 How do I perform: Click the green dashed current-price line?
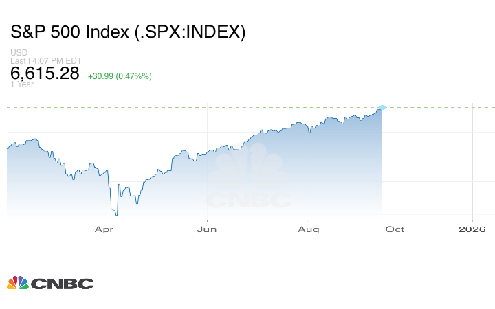[x=206, y=107]
